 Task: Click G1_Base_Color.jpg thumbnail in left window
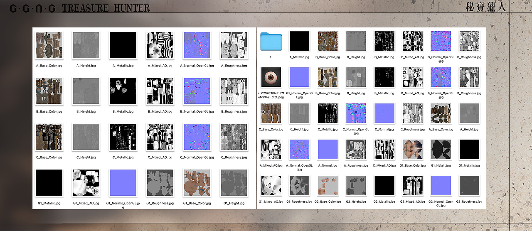point(197,182)
